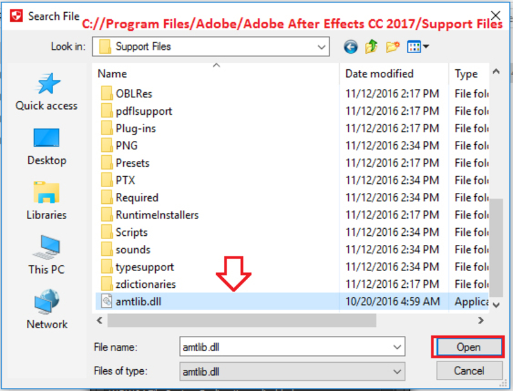Viewport: 513px width, 391px height.
Task: Go up one folder level icon
Action: [x=371, y=47]
